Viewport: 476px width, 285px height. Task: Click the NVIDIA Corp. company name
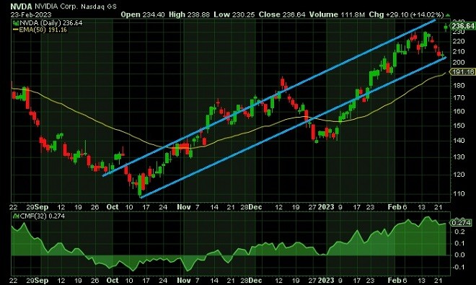tap(56, 6)
